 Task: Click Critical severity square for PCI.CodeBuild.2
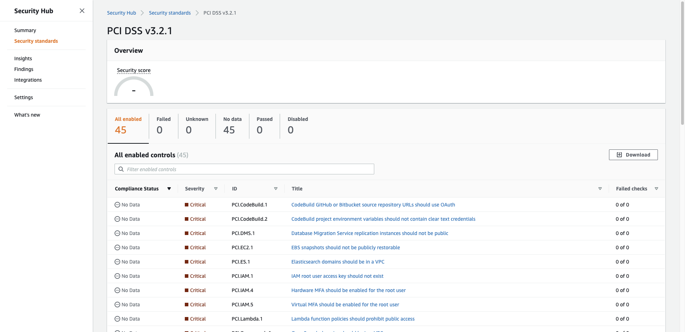point(187,219)
